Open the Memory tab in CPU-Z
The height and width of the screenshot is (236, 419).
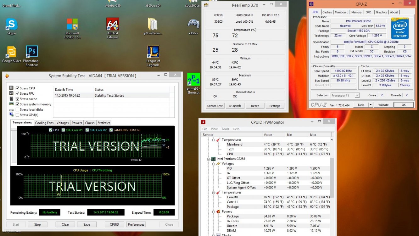pyautogui.click(x=356, y=12)
